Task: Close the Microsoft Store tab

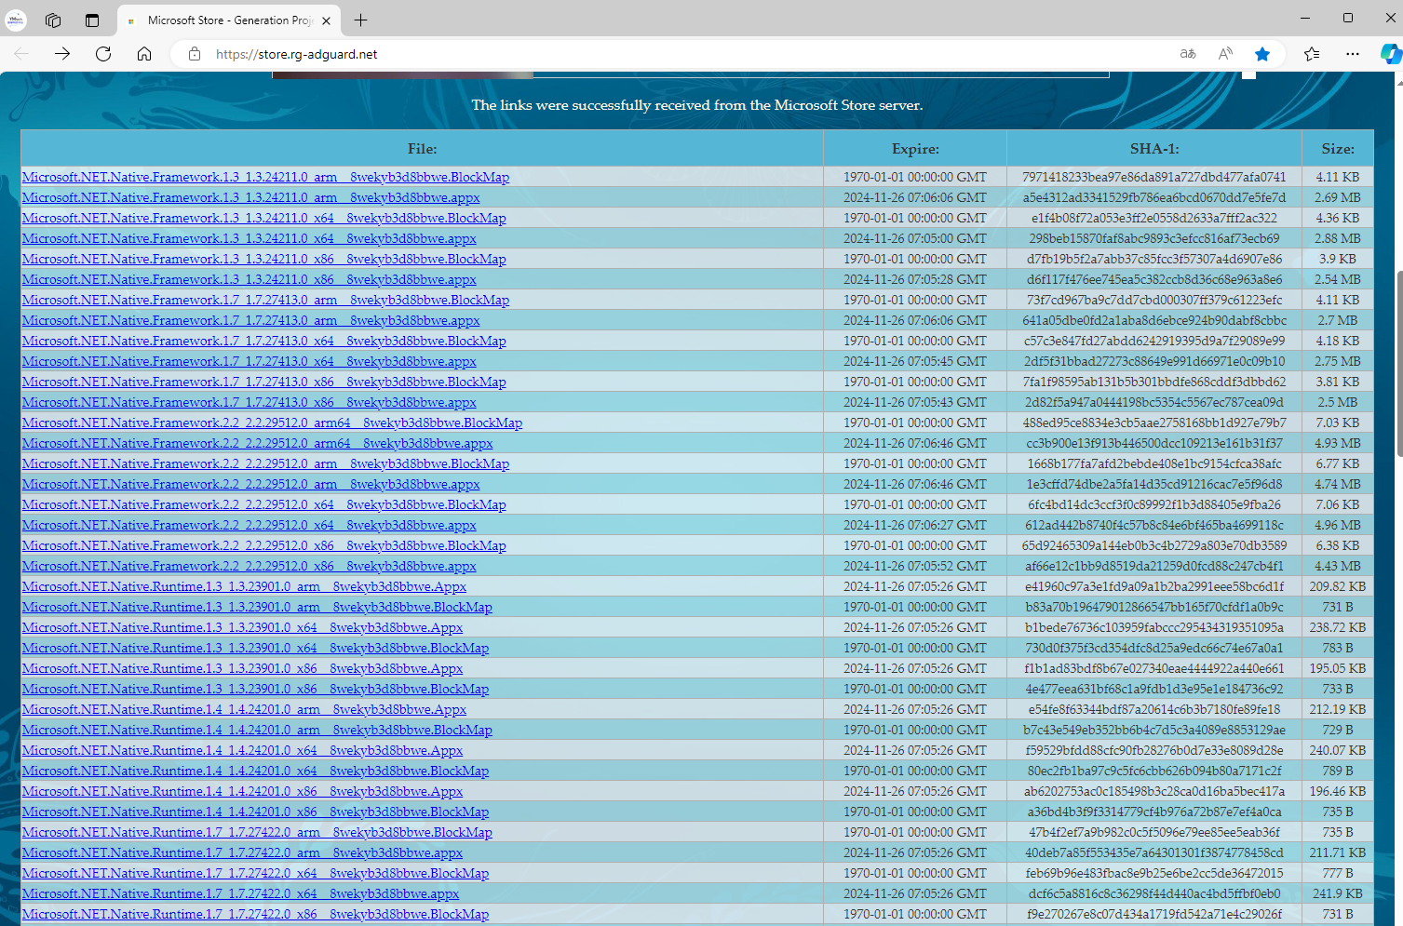Action: [326, 20]
